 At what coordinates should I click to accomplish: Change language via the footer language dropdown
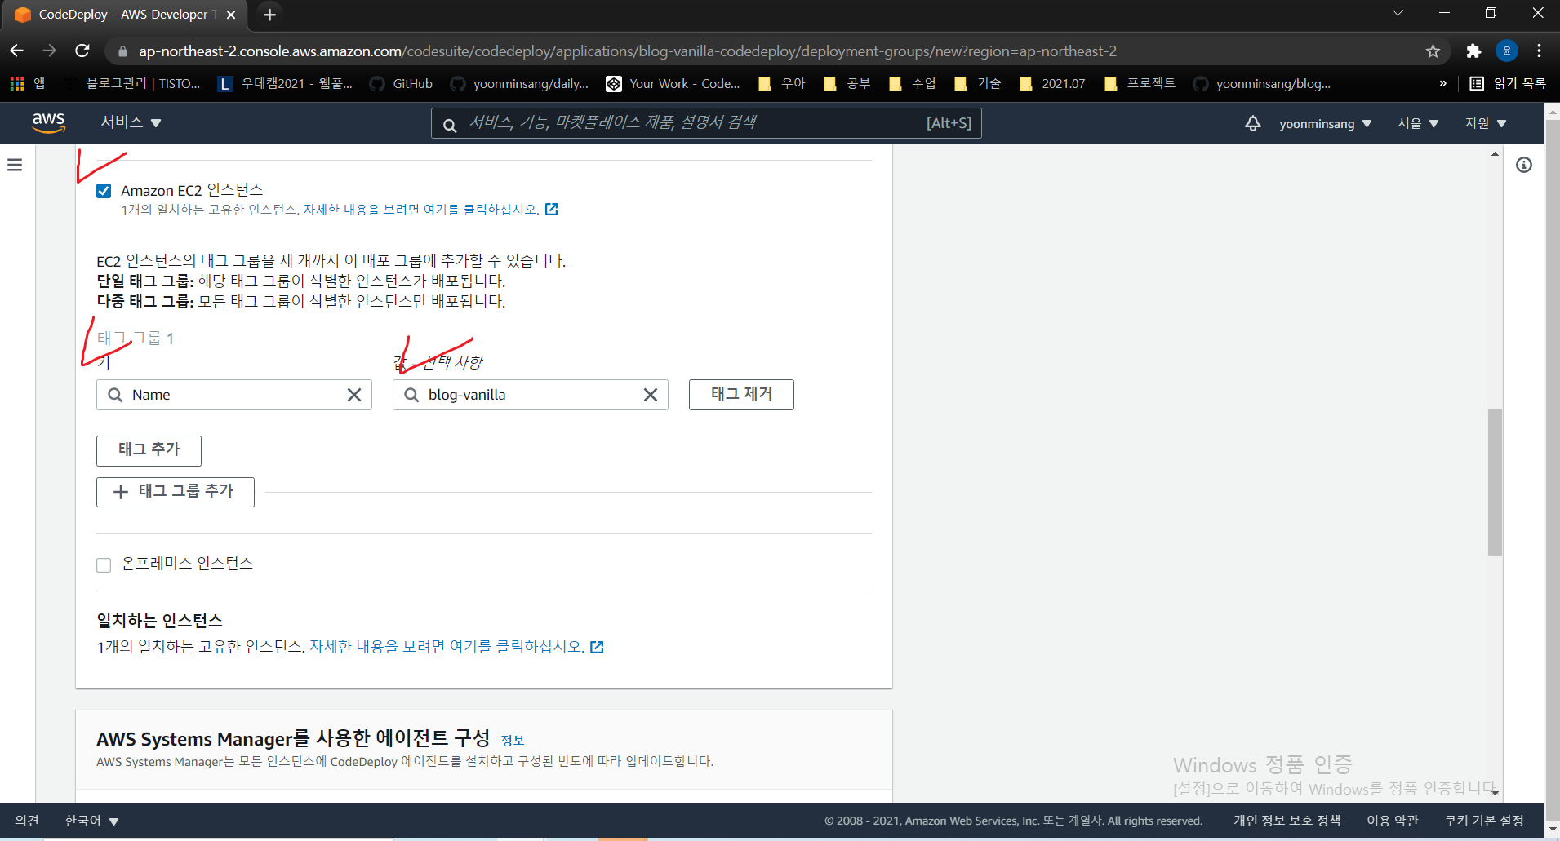pos(91,821)
